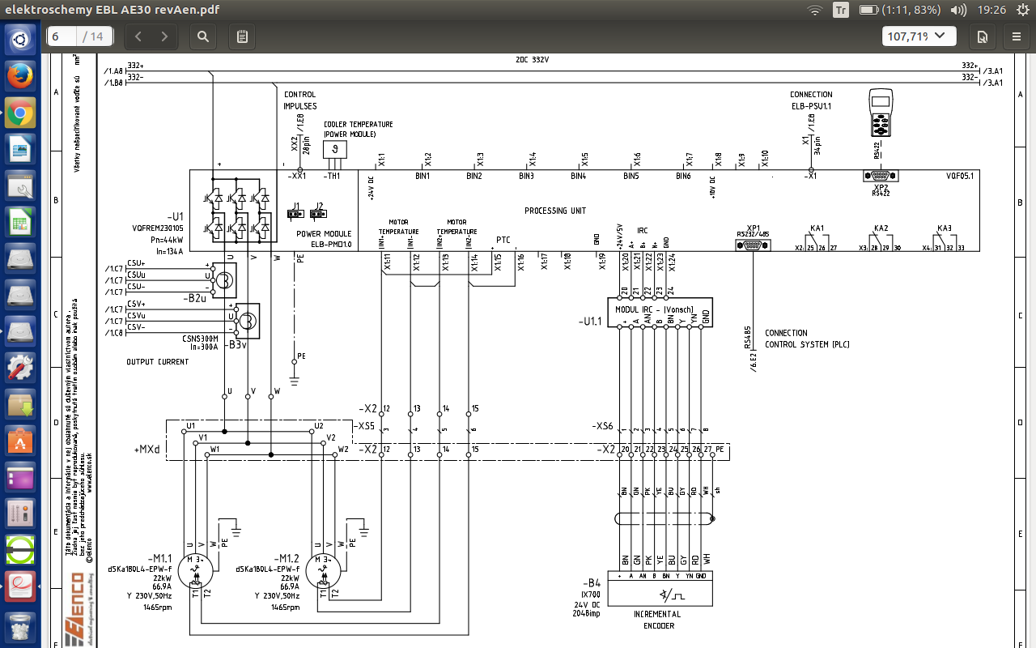
Task: Click the "PROCESSING UNIT" label in schematic
Action: (x=555, y=211)
